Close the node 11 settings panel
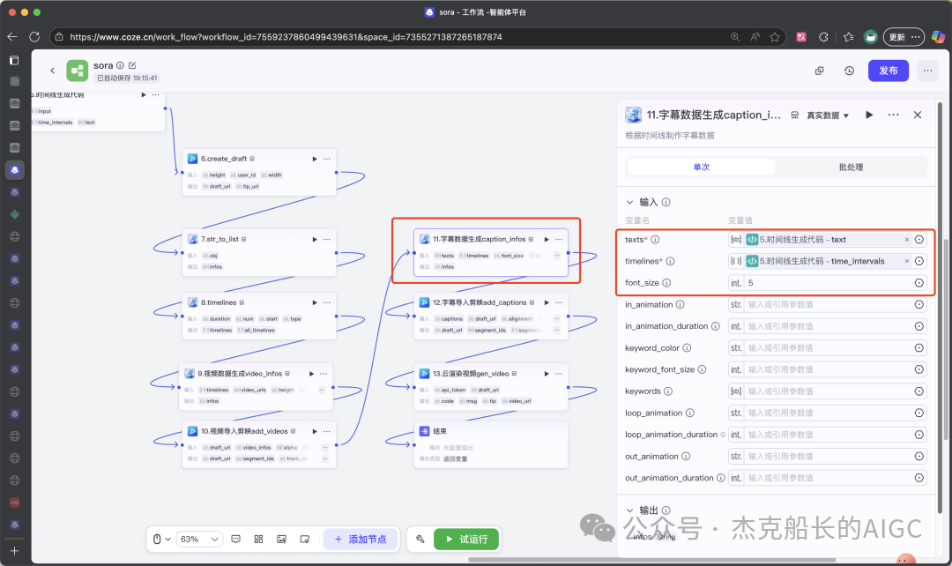 tap(918, 115)
